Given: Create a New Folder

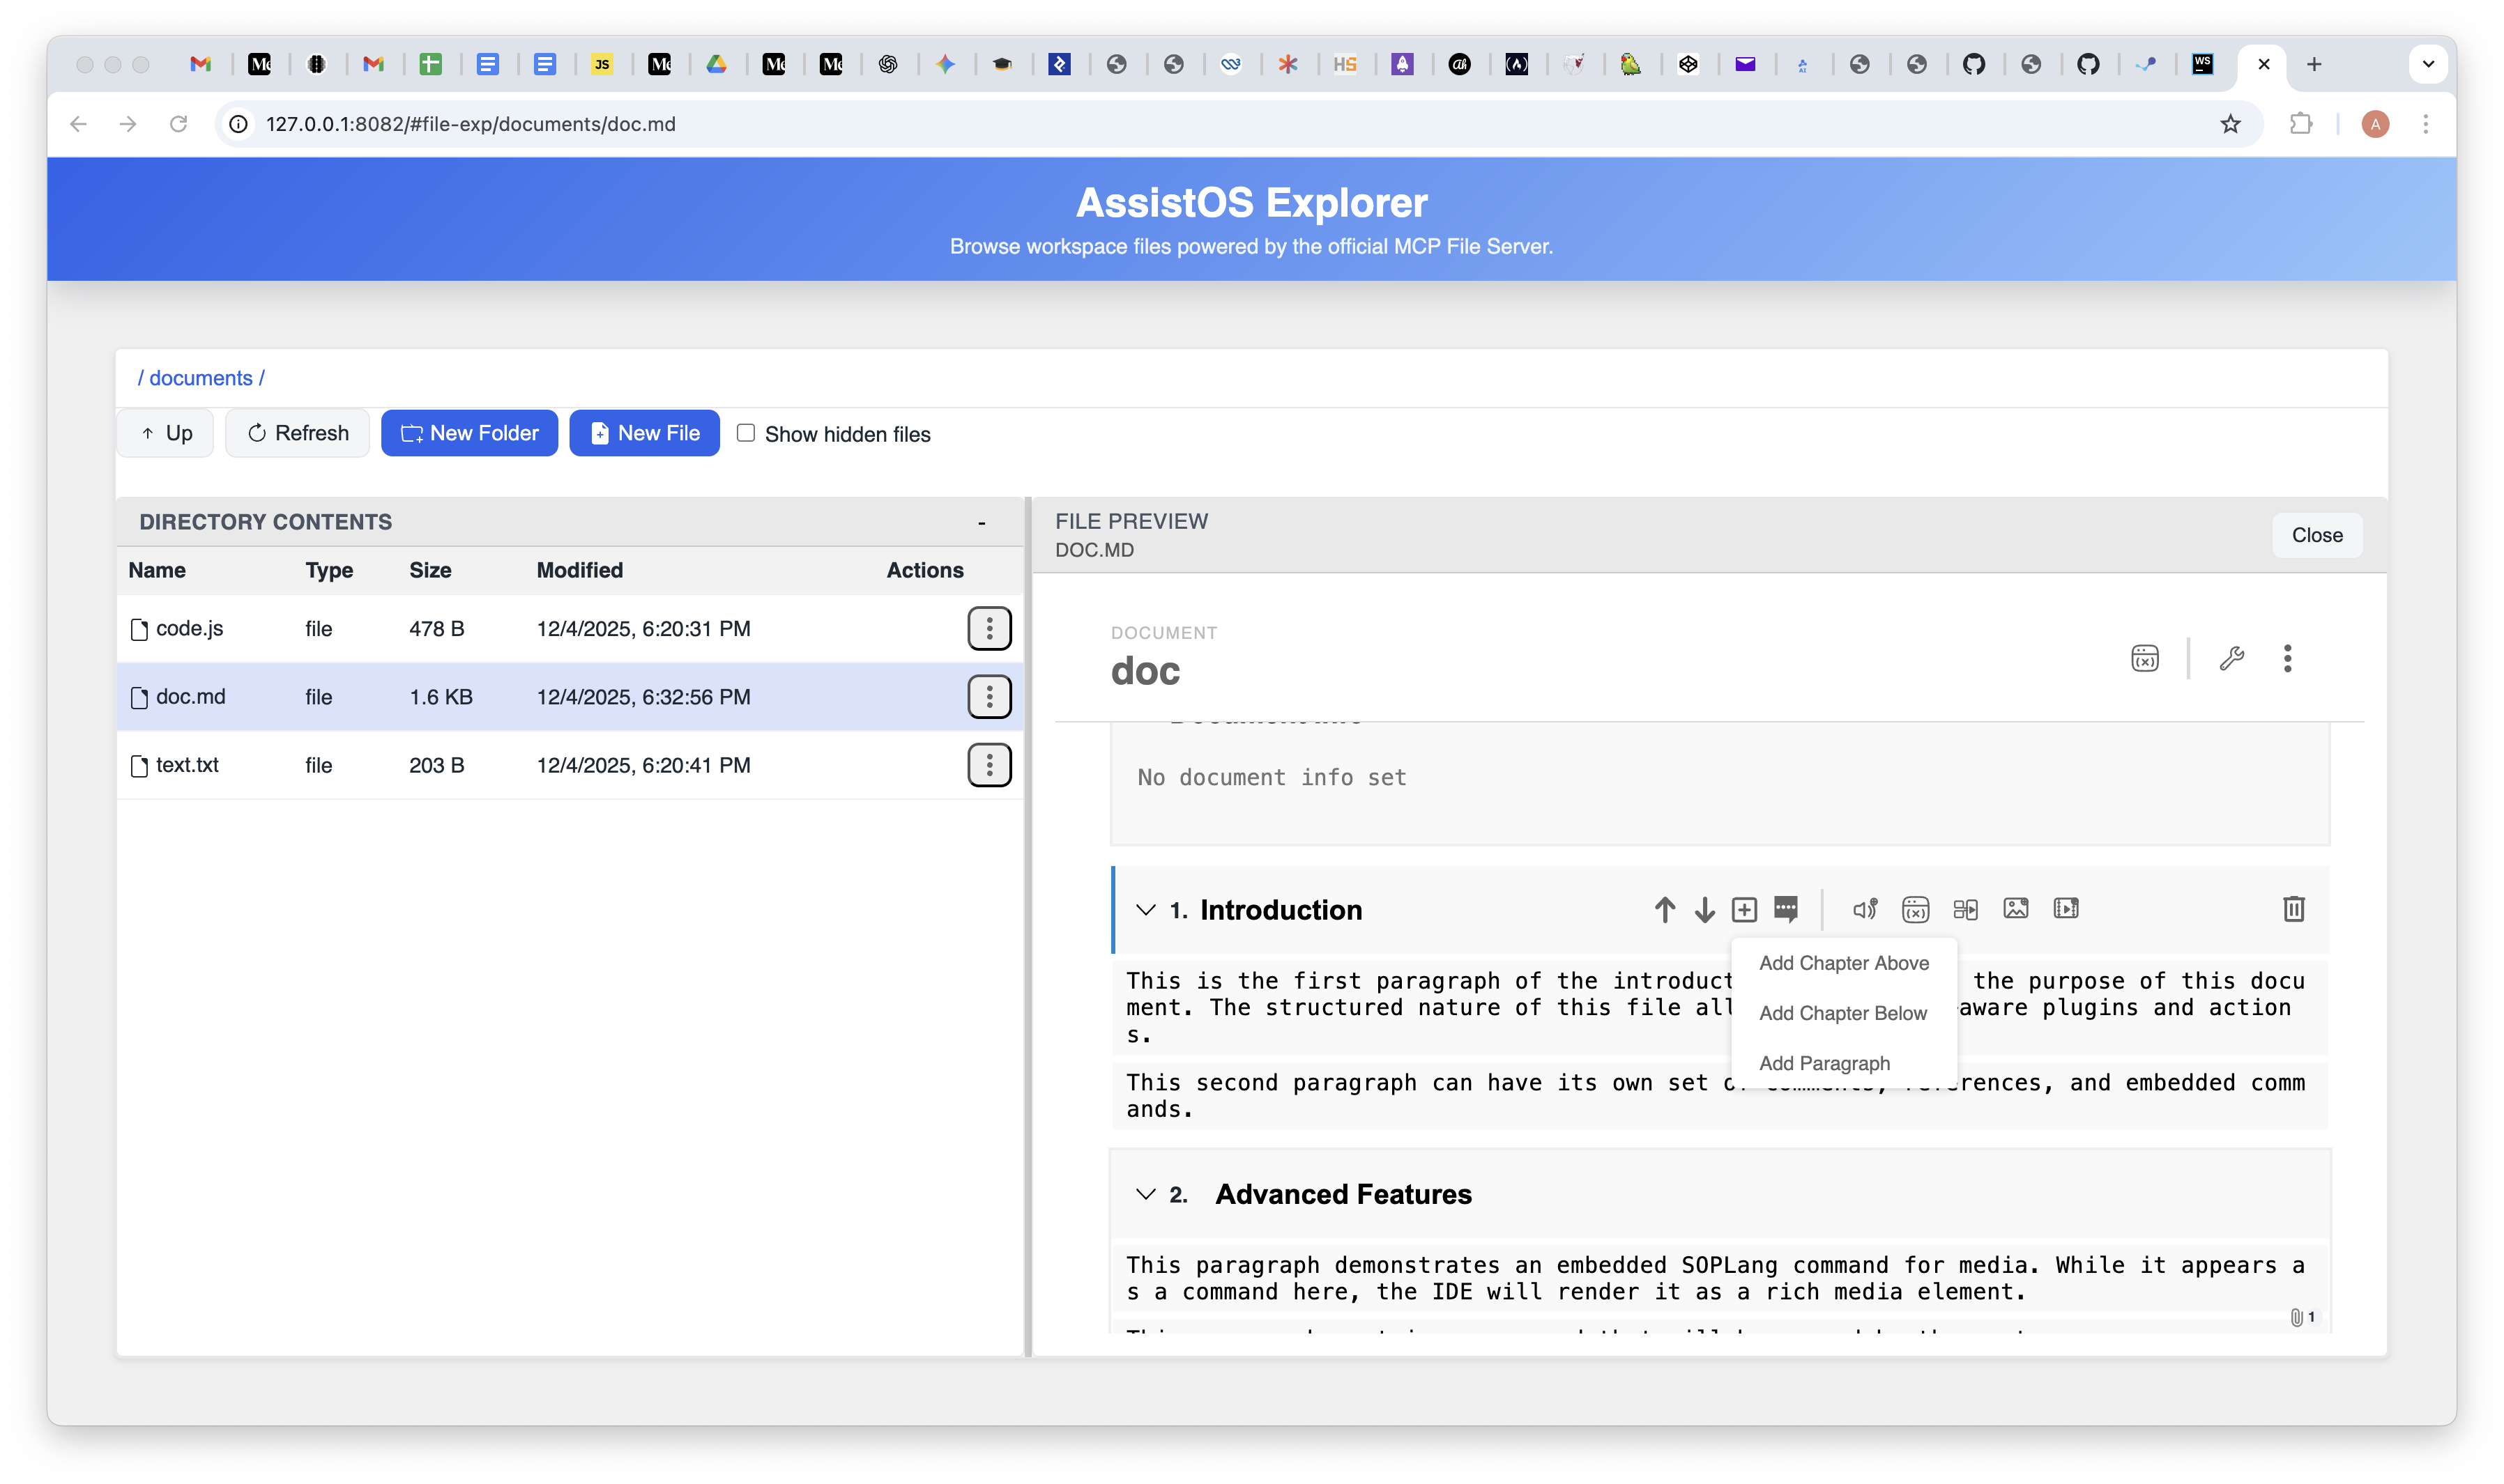Looking at the screenshot, I should [x=469, y=433].
